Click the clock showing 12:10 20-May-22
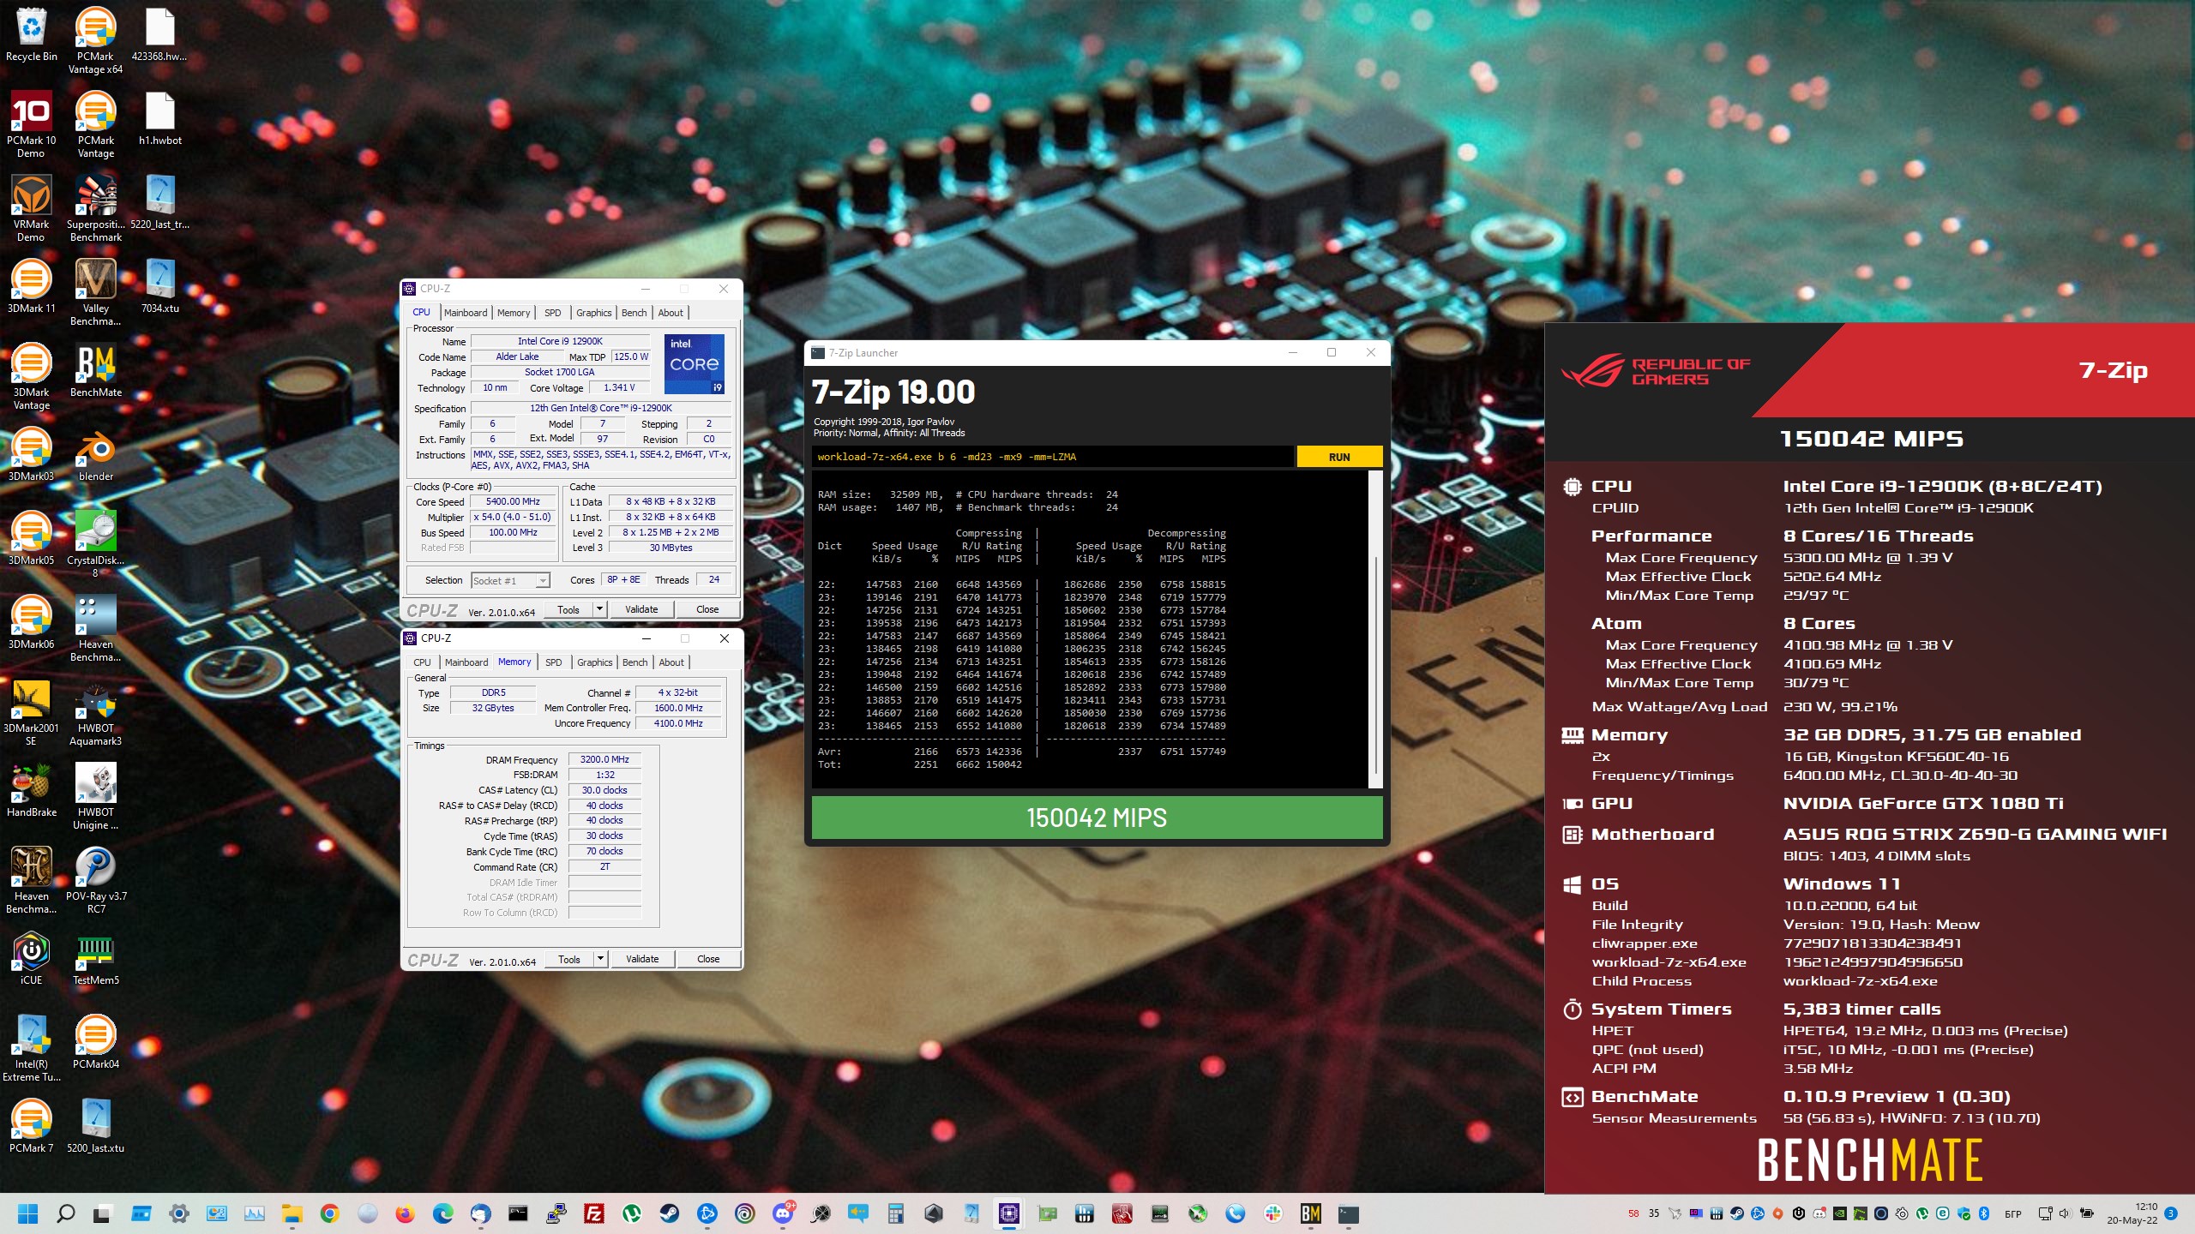Screen dimensions: 2195x1234 tap(2133, 1213)
